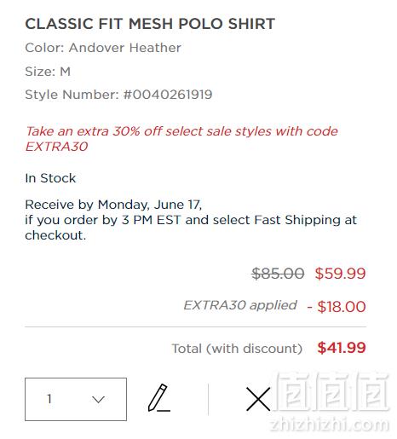This screenshot has height=439, width=397.
Task: Click the EXTRA30 applied label
Action: pyautogui.click(x=240, y=305)
